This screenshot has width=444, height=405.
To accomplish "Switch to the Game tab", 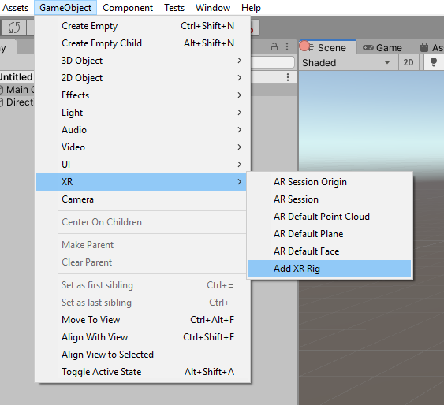I will [382, 48].
